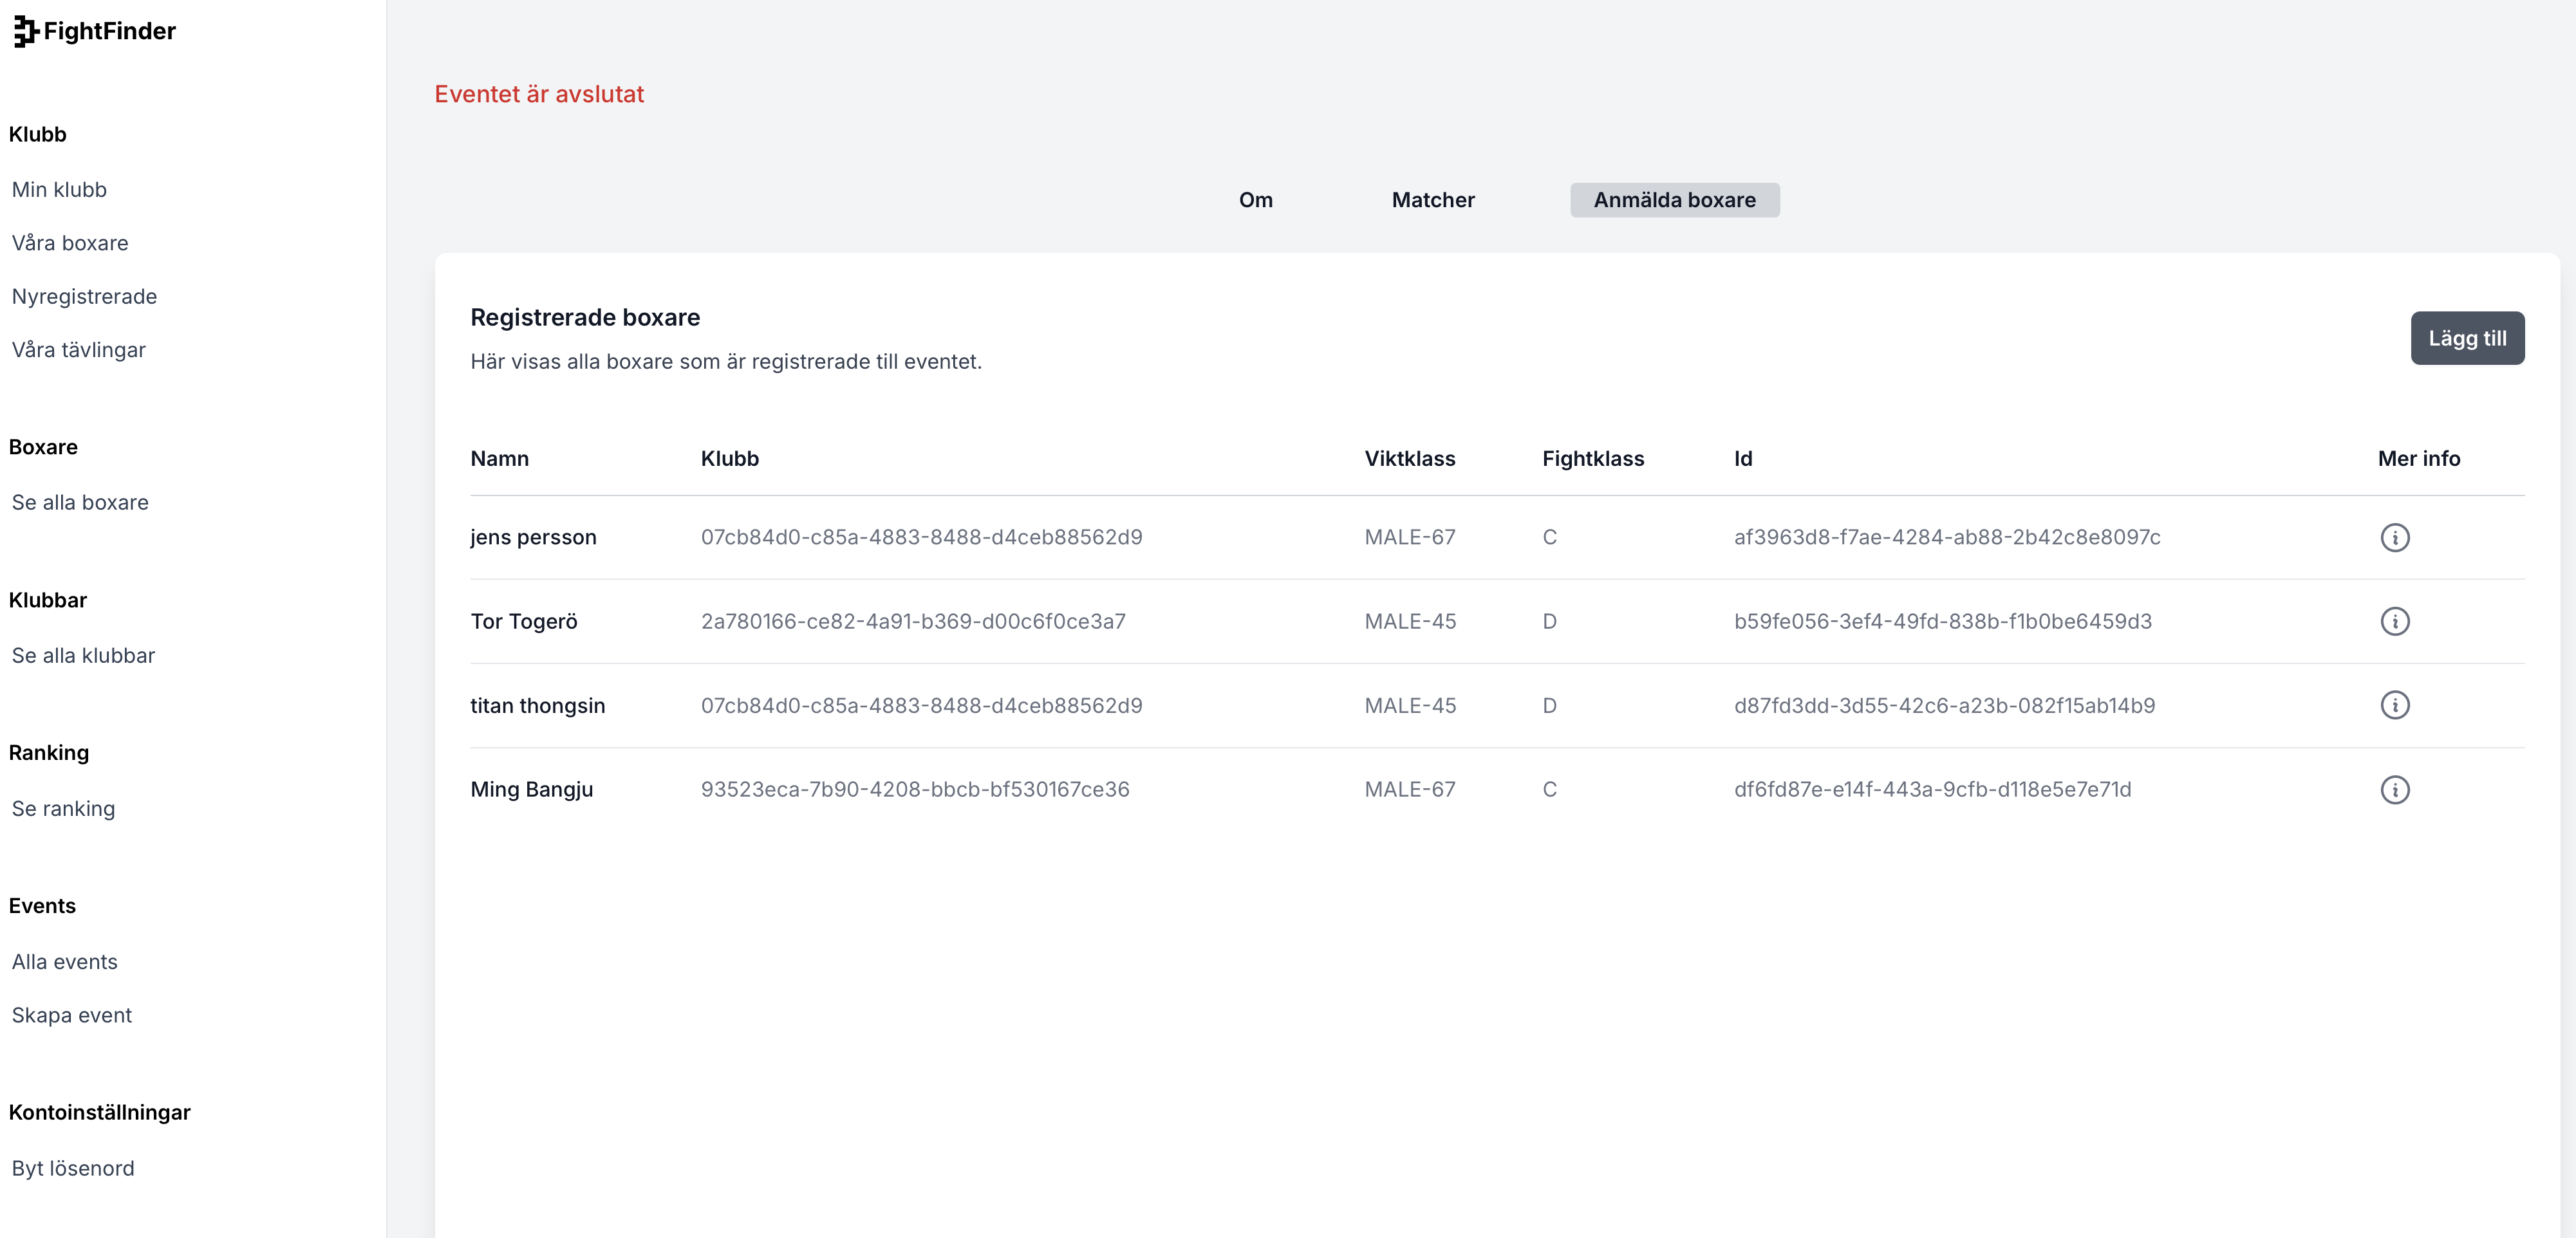Switch to the Om tab
2576x1238 pixels.
tap(1255, 200)
